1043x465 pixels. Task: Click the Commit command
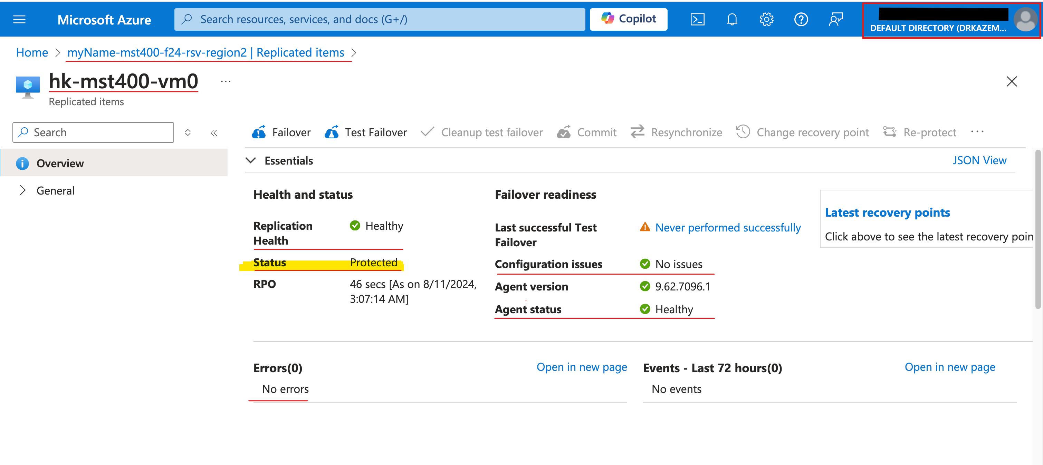586,132
